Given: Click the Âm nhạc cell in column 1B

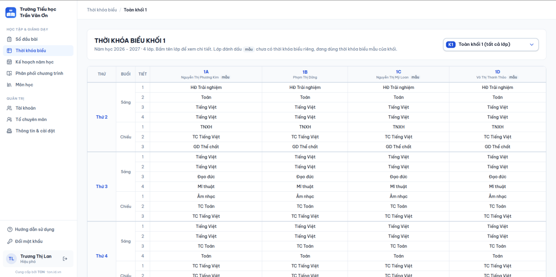Looking at the screenshot, I should 305,196.
